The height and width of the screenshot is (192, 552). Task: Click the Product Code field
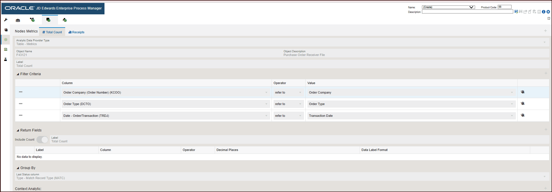coord(504,7)
